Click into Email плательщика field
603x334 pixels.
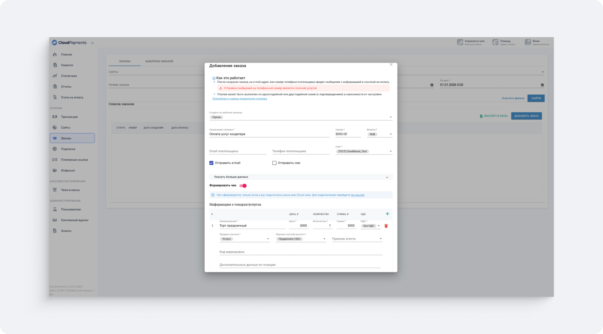237,151
